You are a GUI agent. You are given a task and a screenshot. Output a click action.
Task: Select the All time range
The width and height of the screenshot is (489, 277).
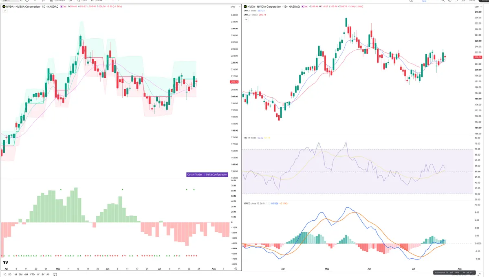(48, 275)
